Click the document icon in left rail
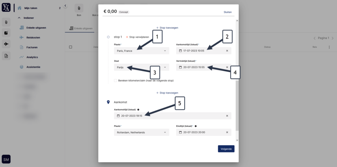The height and width of the screenshot is (167, 337). click(x=6, y=56)
